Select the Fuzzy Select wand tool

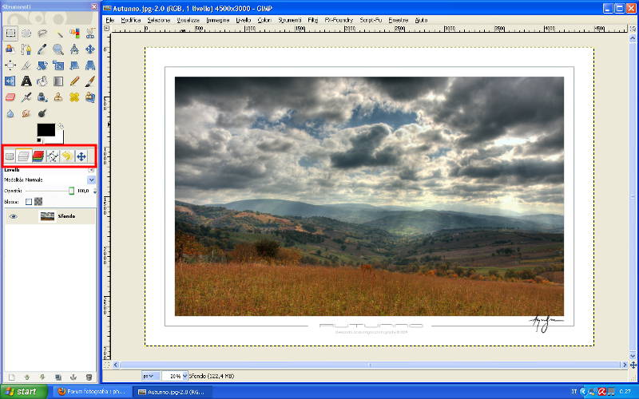[58, 34]
